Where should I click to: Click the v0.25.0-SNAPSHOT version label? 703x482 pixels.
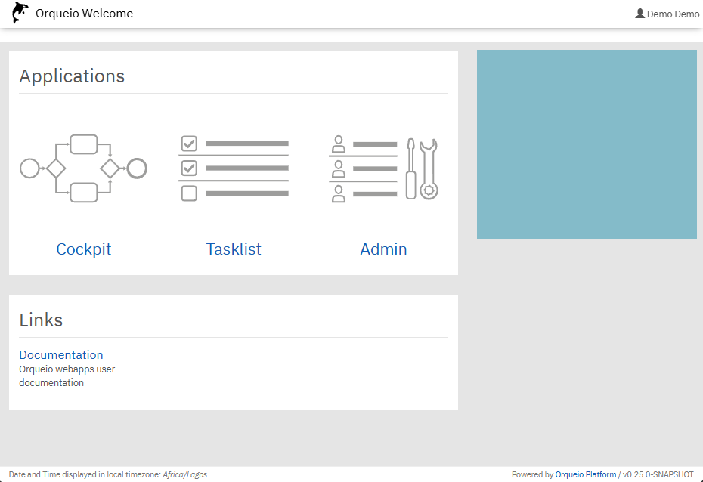click(658, 474)
